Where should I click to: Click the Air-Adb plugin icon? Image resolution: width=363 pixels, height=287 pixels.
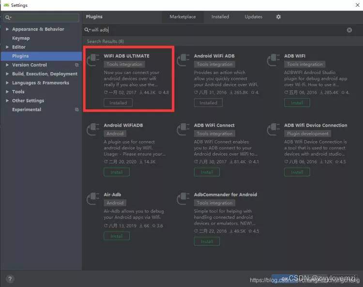coord(93,199)
